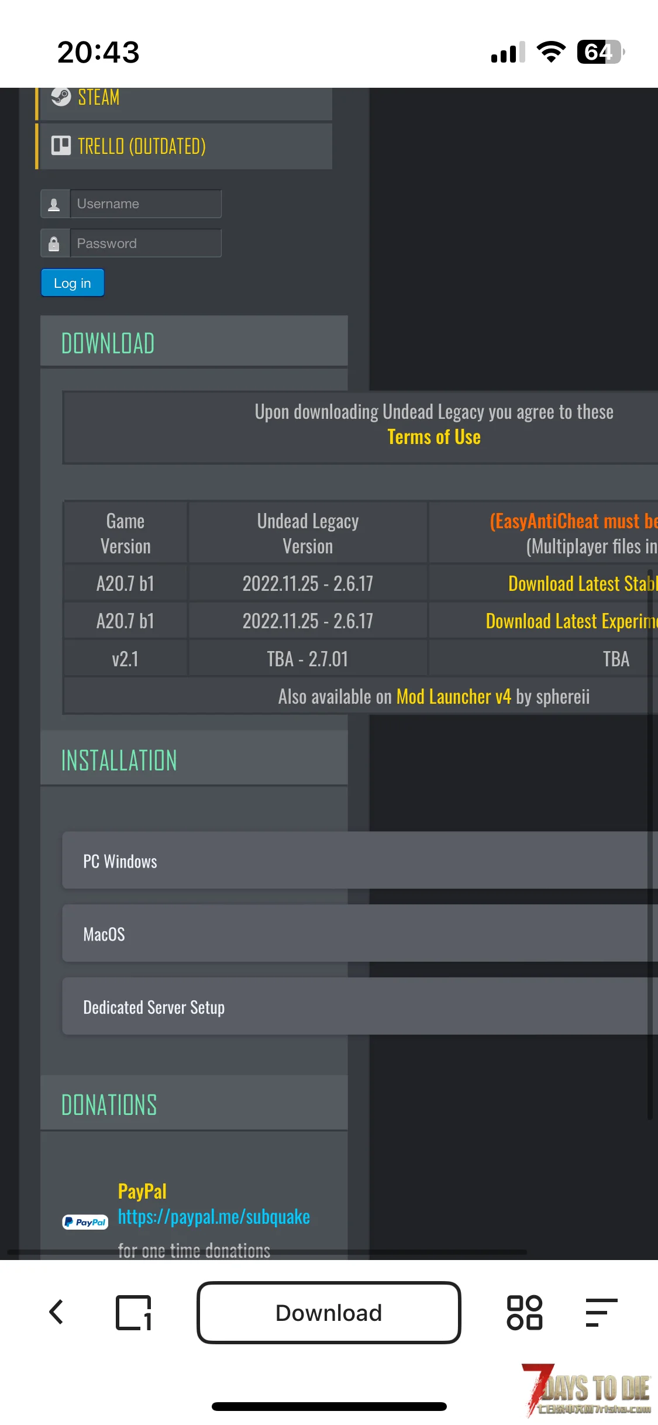Tap the Download button in bottom bar

[x=329, y=1313]
